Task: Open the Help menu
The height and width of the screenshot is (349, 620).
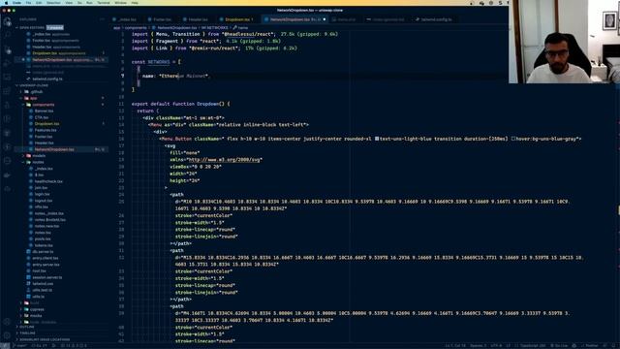Action: 135,2
